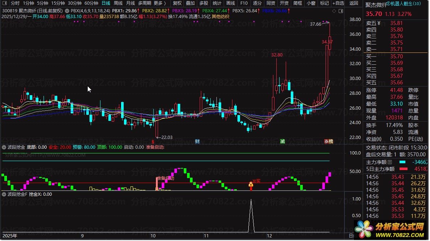Collapse the 波段挖金F indicator panel
Image resolution: width=430 pixels, height=241 pixels.
4,194
